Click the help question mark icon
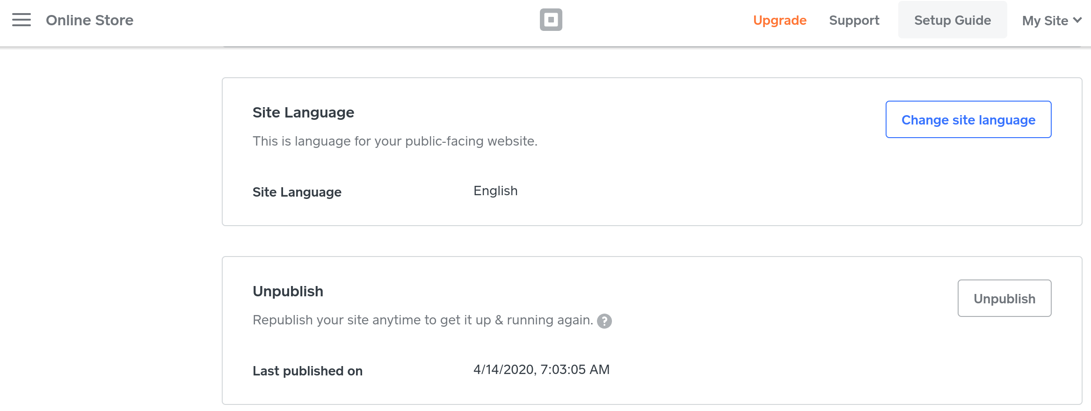 coord(604,321)
